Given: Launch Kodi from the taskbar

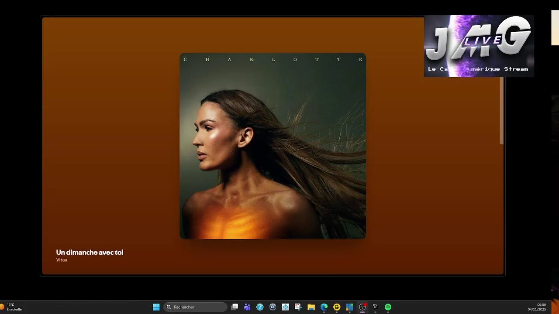Looking at the screenshot, I should [286, 307].
